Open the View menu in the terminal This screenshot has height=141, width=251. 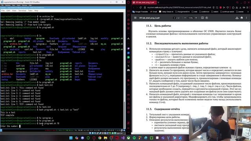[14, 11]
